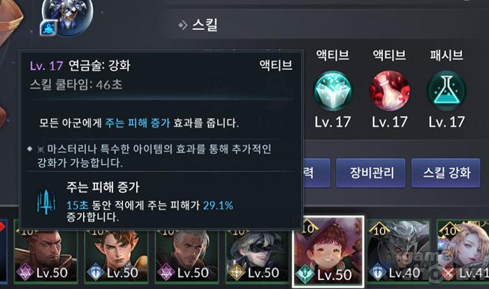Select the masked blonde hero Lv.50 thumbnail

click(257, 255)
